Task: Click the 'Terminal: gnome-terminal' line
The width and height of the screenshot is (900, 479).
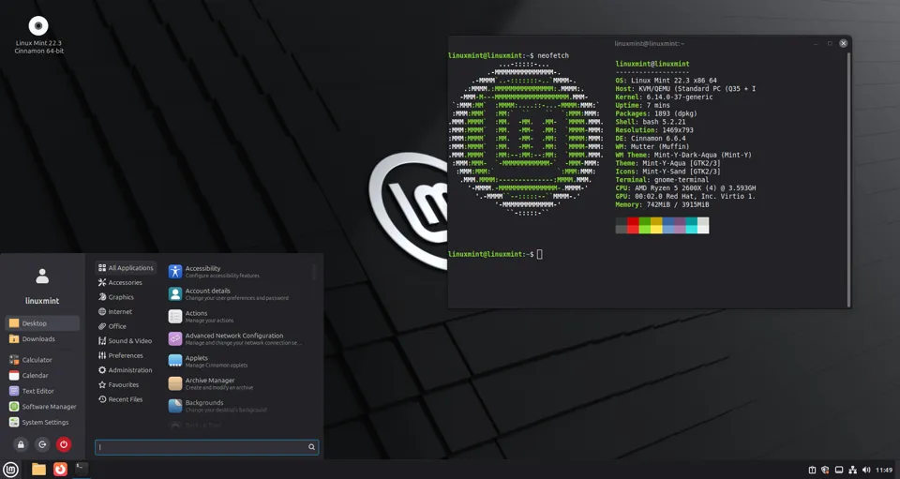Action: (x=662, y=180)
